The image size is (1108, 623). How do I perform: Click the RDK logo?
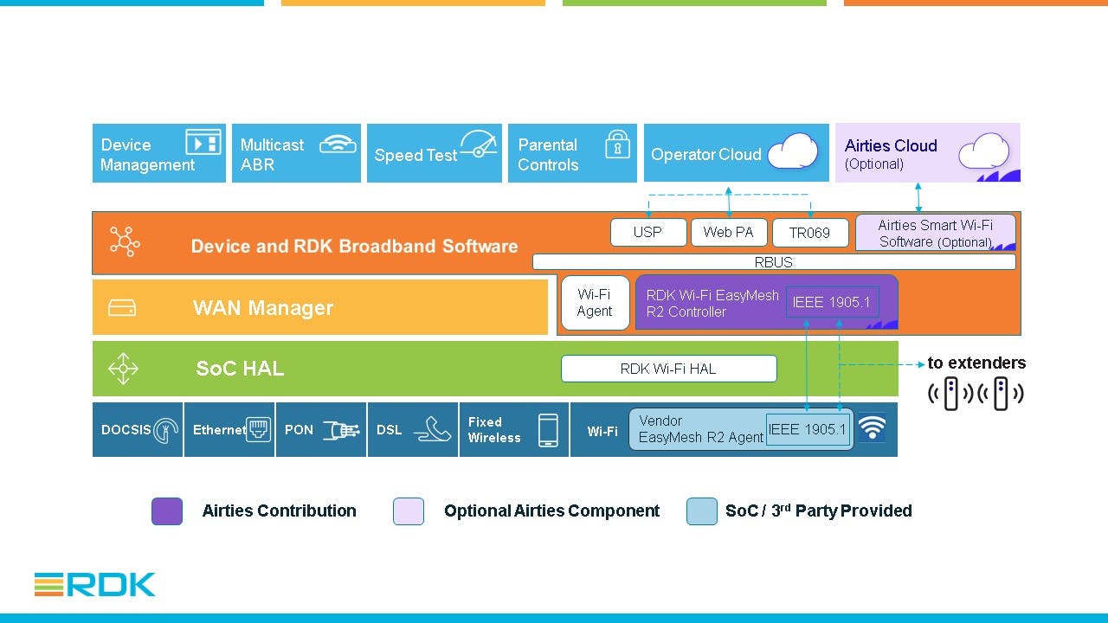tap(95, 585)
